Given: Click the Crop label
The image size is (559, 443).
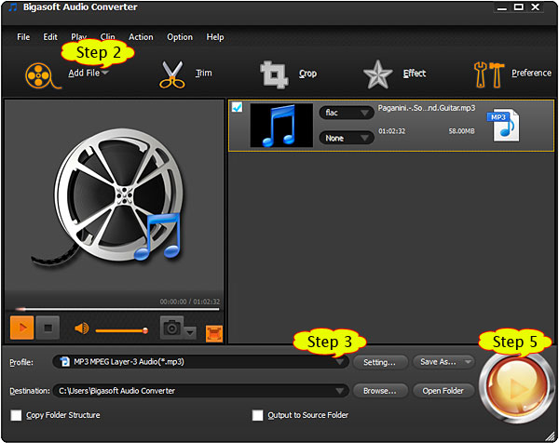Looking at the screenshot, I should point(307,74).
